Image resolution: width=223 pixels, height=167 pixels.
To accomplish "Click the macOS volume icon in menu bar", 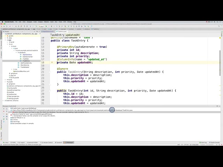I will tap(209, 22).
